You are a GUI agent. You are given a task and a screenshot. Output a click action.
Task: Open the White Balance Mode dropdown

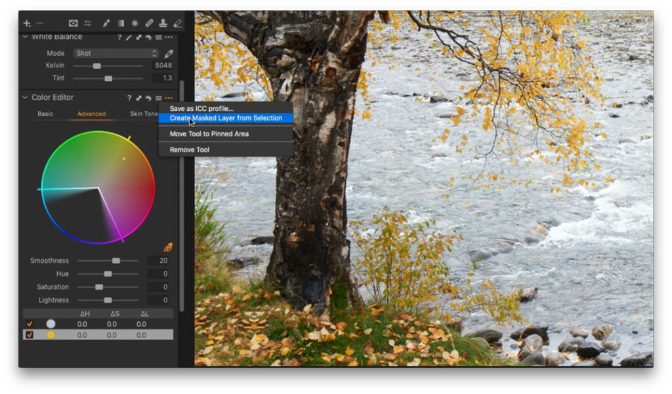(115, 52)
